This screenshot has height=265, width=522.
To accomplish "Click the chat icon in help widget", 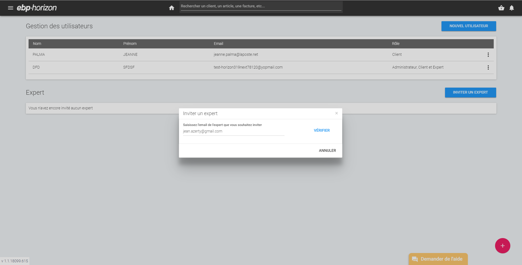I will pyautogui.click(x=415, y=259).
